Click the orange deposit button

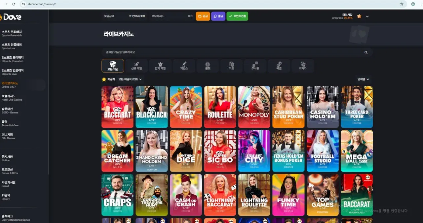(x=203, y=16)
